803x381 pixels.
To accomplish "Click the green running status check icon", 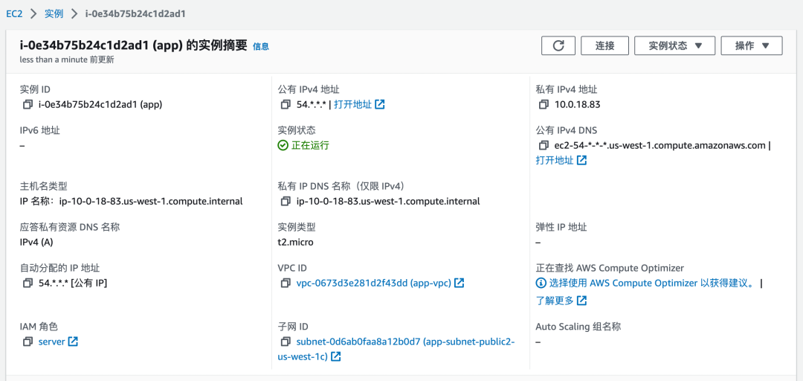I will 283,146.
